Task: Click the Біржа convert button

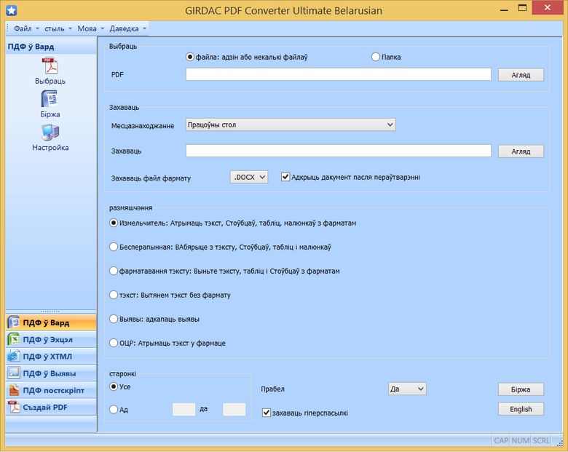Action: 521,389
